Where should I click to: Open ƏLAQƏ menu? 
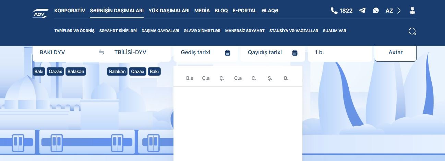click(270, 11)
